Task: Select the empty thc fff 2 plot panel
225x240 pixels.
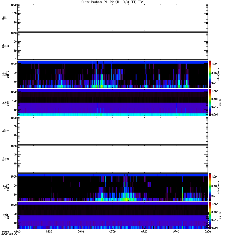Action: (112, 159)
